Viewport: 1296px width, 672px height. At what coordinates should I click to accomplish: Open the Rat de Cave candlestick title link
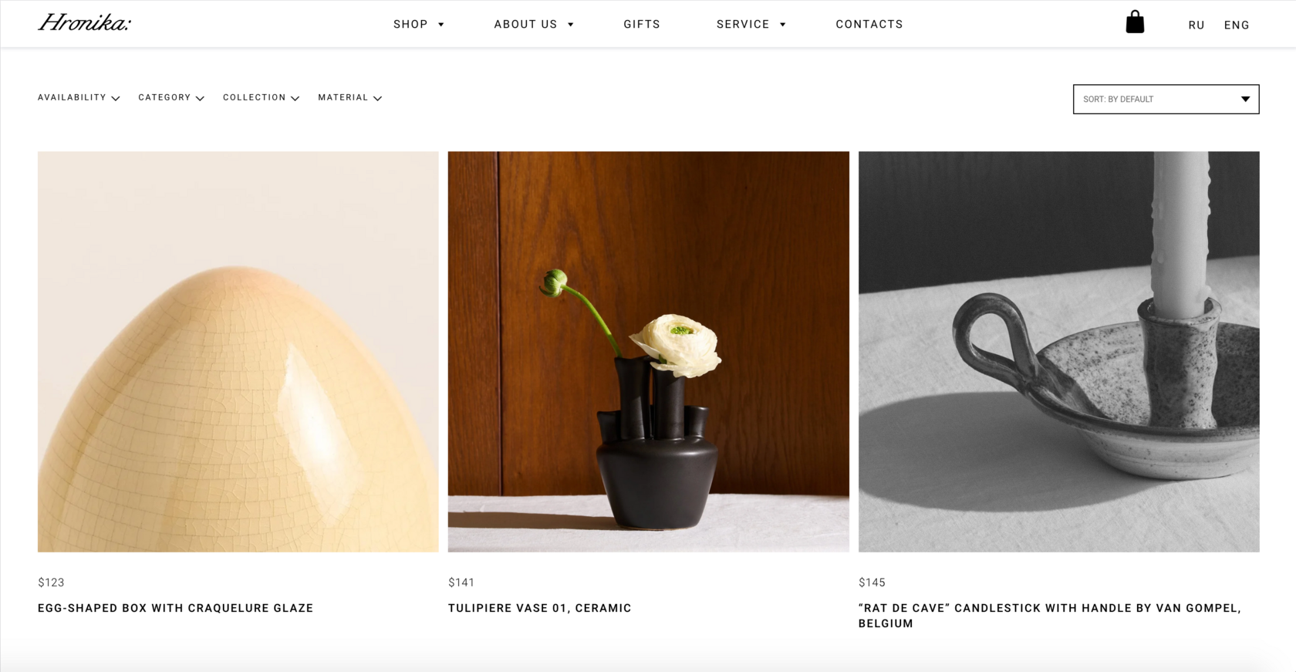click(1050, 616)
